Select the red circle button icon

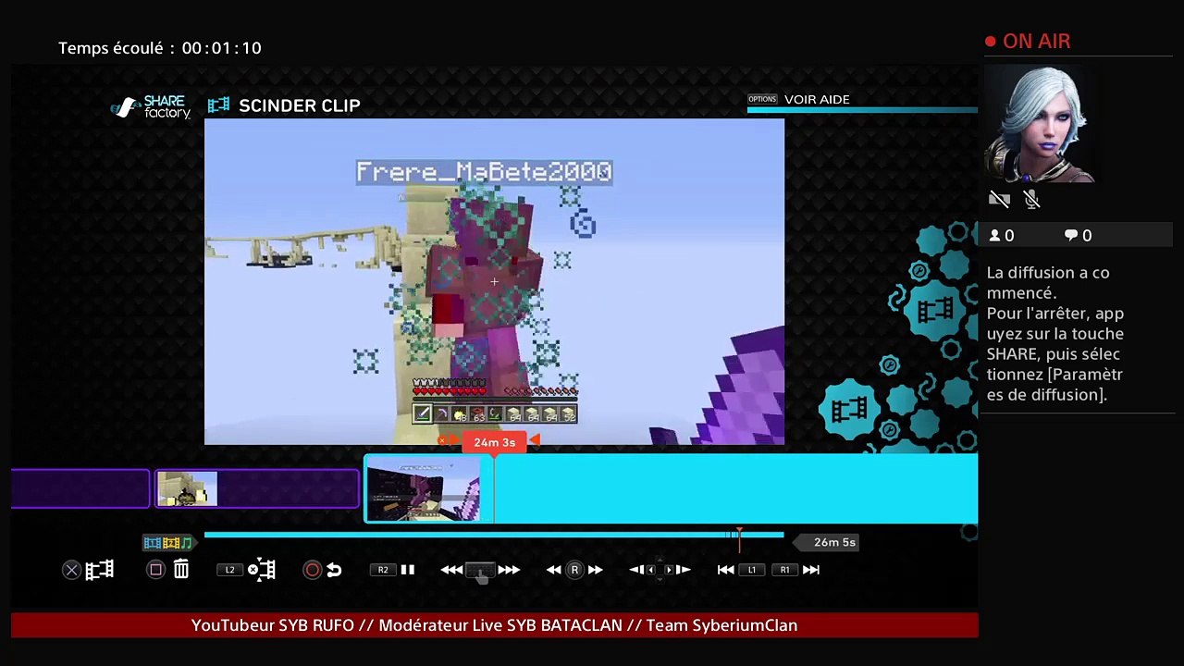(312, 570)
